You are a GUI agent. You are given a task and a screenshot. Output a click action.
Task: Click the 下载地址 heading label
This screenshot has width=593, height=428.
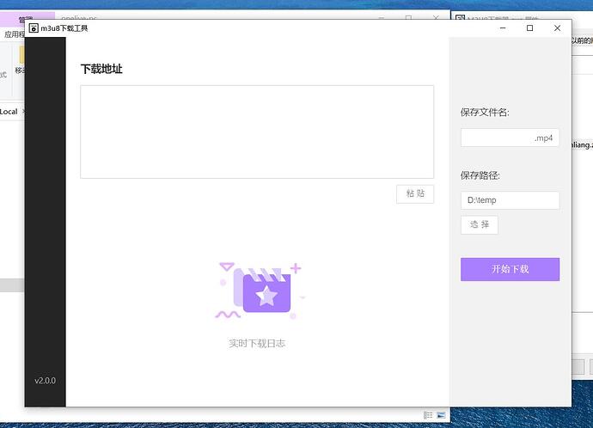click(x=101, y=69)
